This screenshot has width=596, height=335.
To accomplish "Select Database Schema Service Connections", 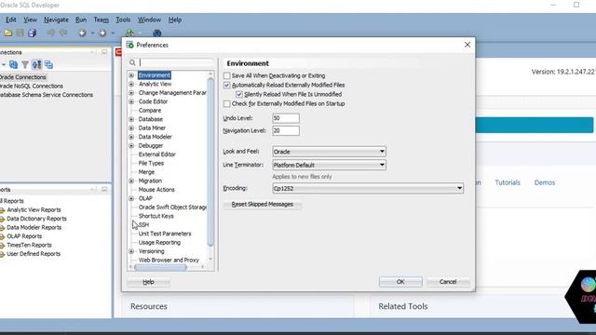I will [x=47, y=95].
